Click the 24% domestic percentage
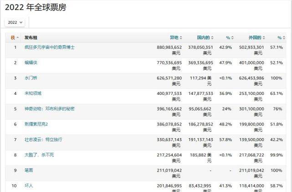 227,109
